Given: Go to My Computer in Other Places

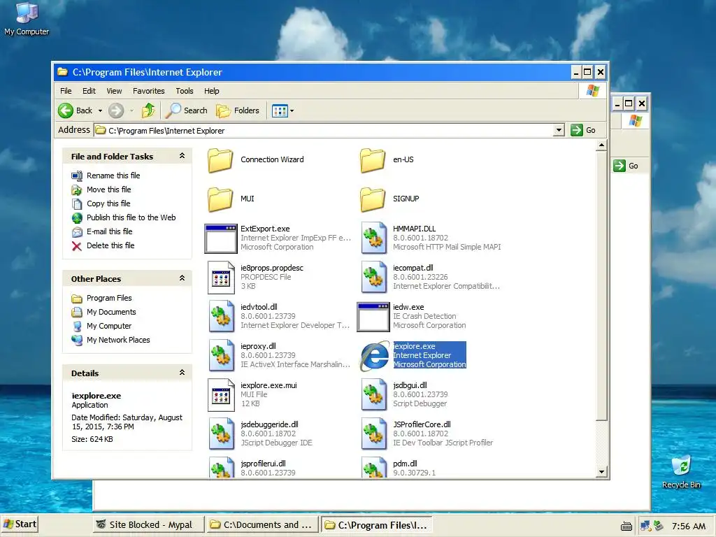Looking at the screenshot, I should (x=109, y=326).
